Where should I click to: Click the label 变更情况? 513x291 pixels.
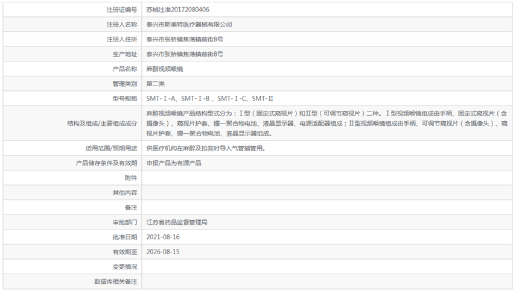pyautogui.click(x=125, y=267)
